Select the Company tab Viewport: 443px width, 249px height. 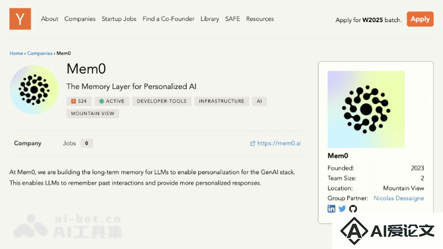pyautogui.click(x=28, y=143)
